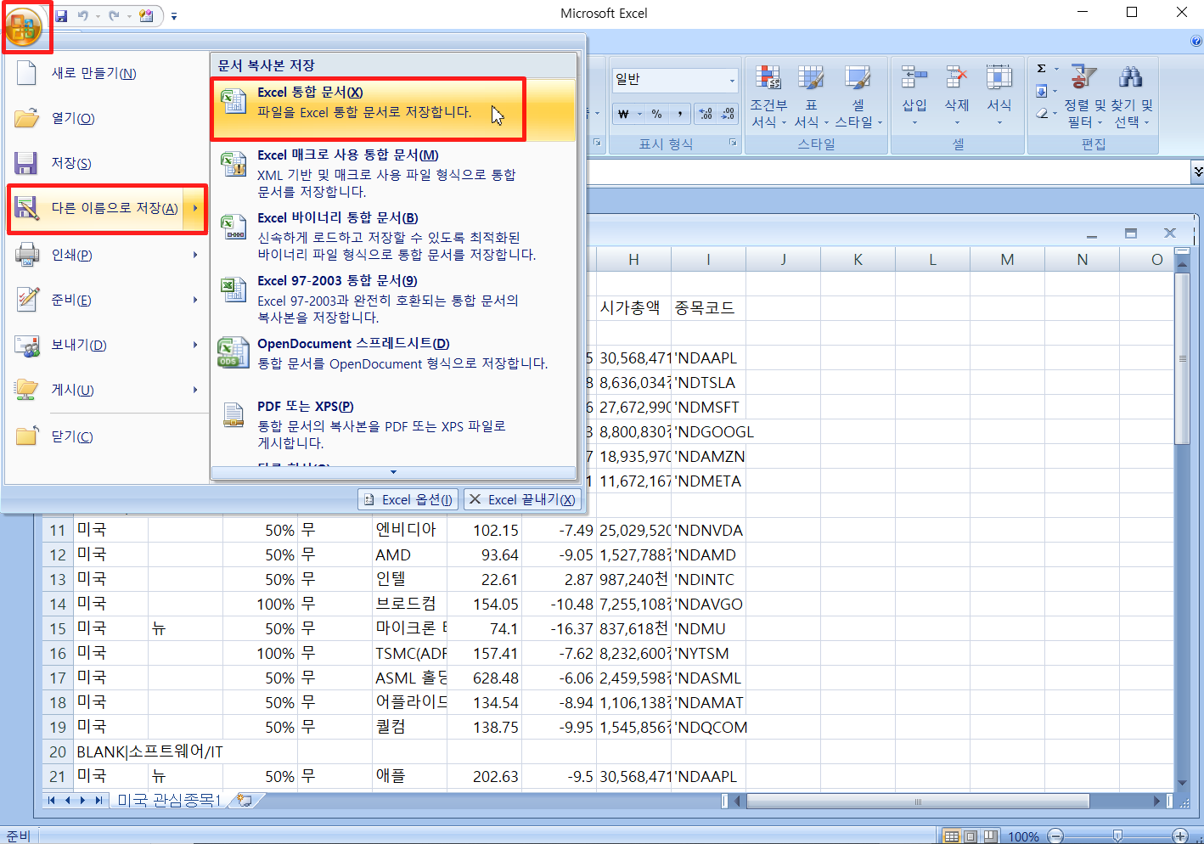Save as Excel 매크로 사용 통합 문서(M)

coord(393,173)
